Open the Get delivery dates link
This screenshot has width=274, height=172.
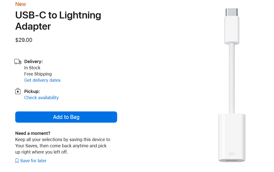[x=42, y=80]
